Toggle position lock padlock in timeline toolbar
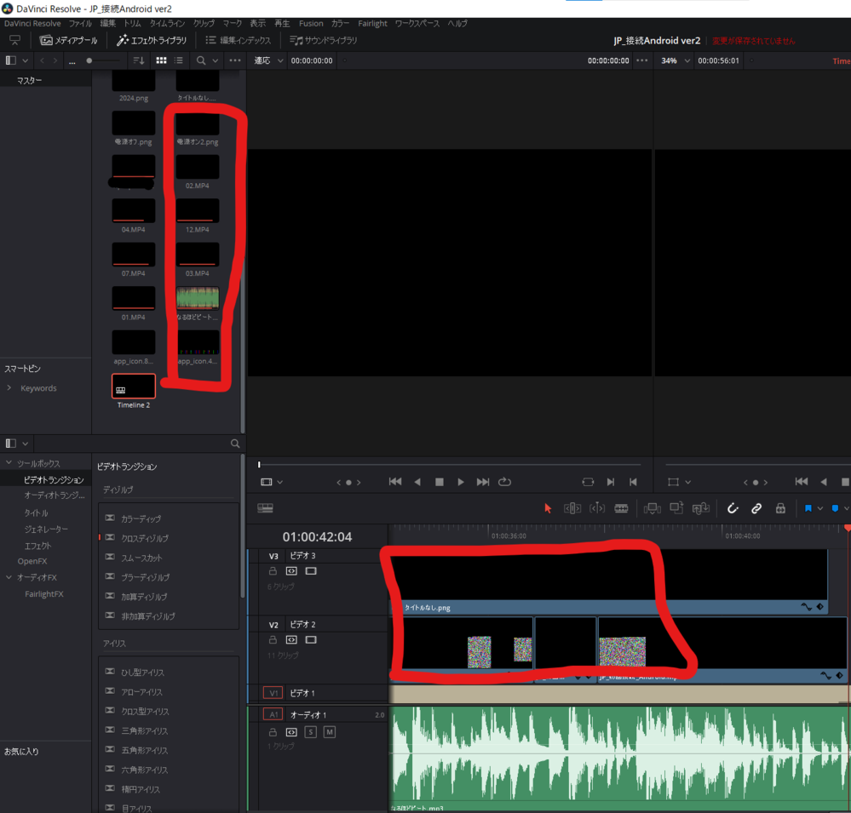Viewport: 851px width, 813px height. pyautogui.click(x=780, y=508)
